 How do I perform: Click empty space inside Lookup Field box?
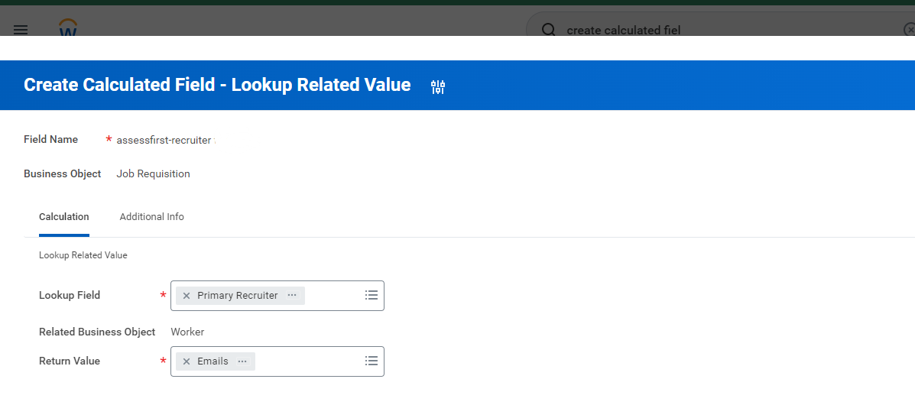(x=333, y=296)
